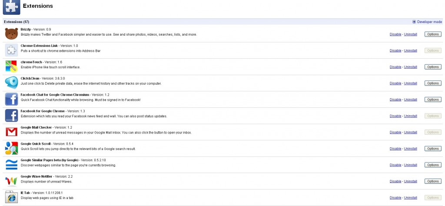Click the Google Quick Scroll icon
The height and width of the screenshot is (206, 445).
click(x=11, y=148)
